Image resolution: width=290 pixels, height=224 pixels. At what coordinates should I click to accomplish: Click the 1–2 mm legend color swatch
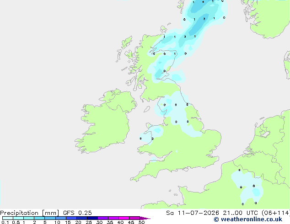[x=29, y=218]
